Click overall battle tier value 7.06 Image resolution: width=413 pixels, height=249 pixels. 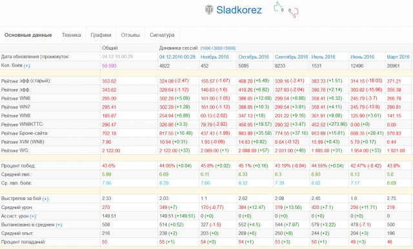coord(106,183)
